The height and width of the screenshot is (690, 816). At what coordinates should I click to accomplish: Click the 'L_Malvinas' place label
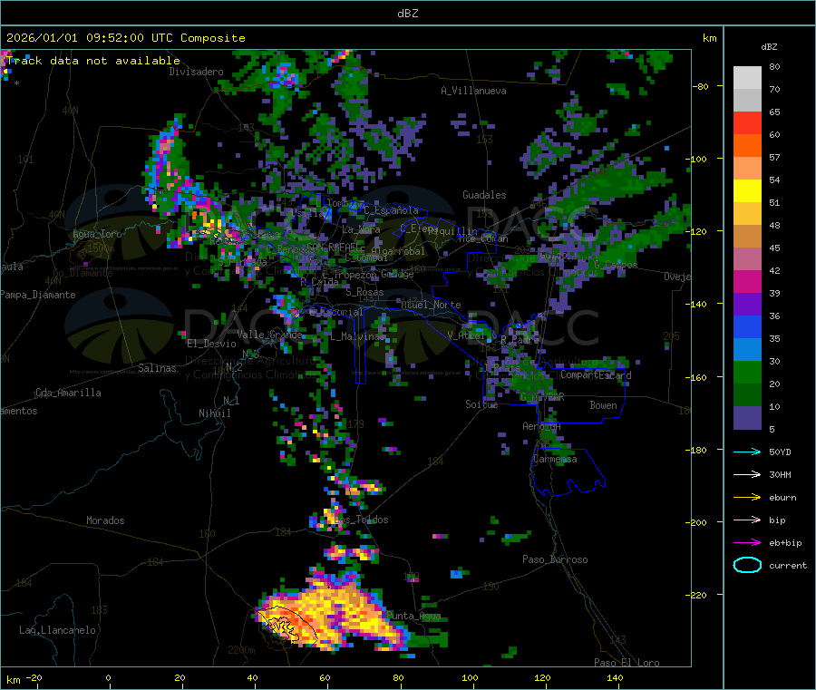pos(358,336)
